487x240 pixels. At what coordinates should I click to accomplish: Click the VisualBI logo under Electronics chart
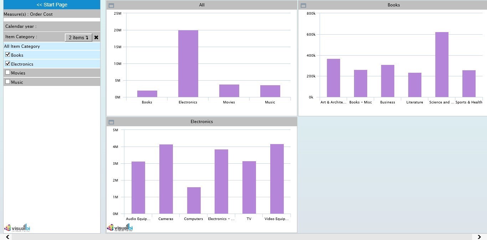pos(120,228)
